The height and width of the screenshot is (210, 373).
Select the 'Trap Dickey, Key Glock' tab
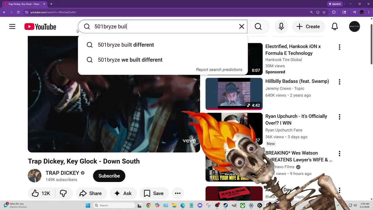[24, 4]
